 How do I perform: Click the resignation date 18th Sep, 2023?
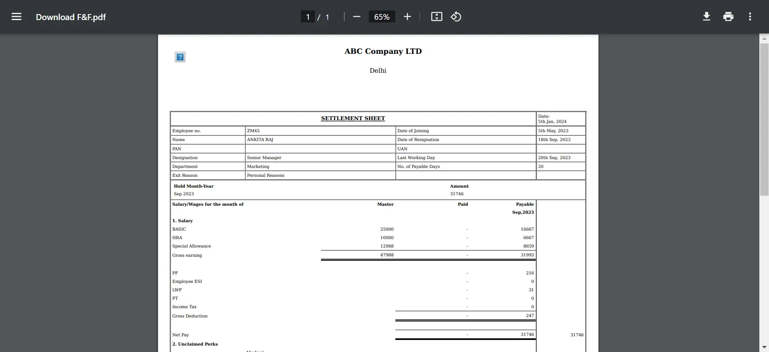pyautogui.click(x=554, y=139)
